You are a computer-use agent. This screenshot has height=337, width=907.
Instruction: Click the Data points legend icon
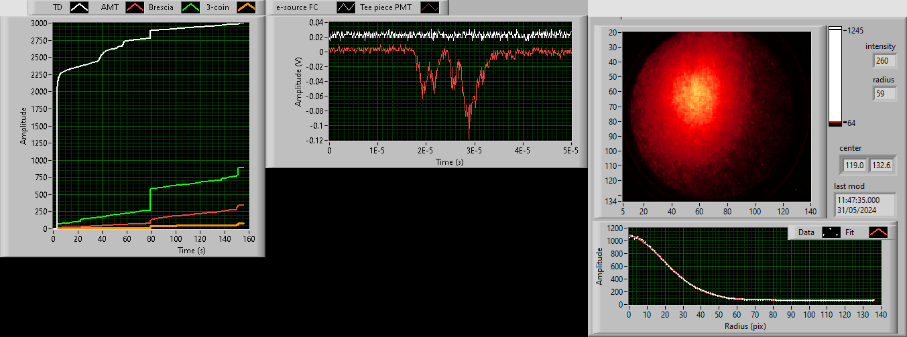(831, 232)
